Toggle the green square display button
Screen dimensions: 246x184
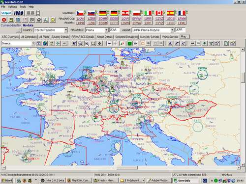(129, 43)
